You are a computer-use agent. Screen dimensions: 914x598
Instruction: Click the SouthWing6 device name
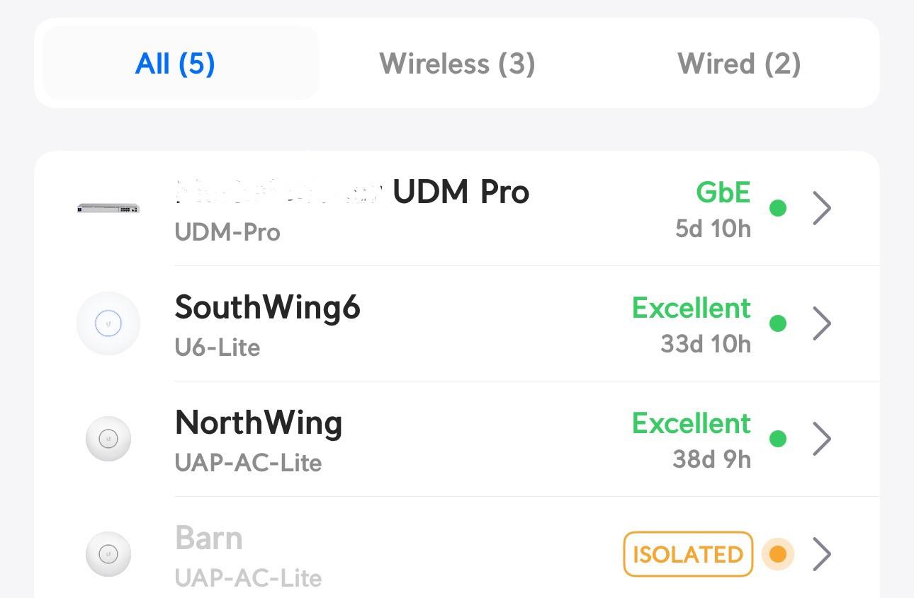coord(268,307)
